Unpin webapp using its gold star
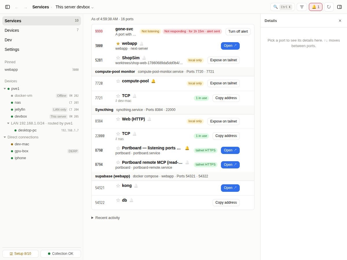Viewport: 347px width, 260px height. pyautogui.click(x=118, y=44)
